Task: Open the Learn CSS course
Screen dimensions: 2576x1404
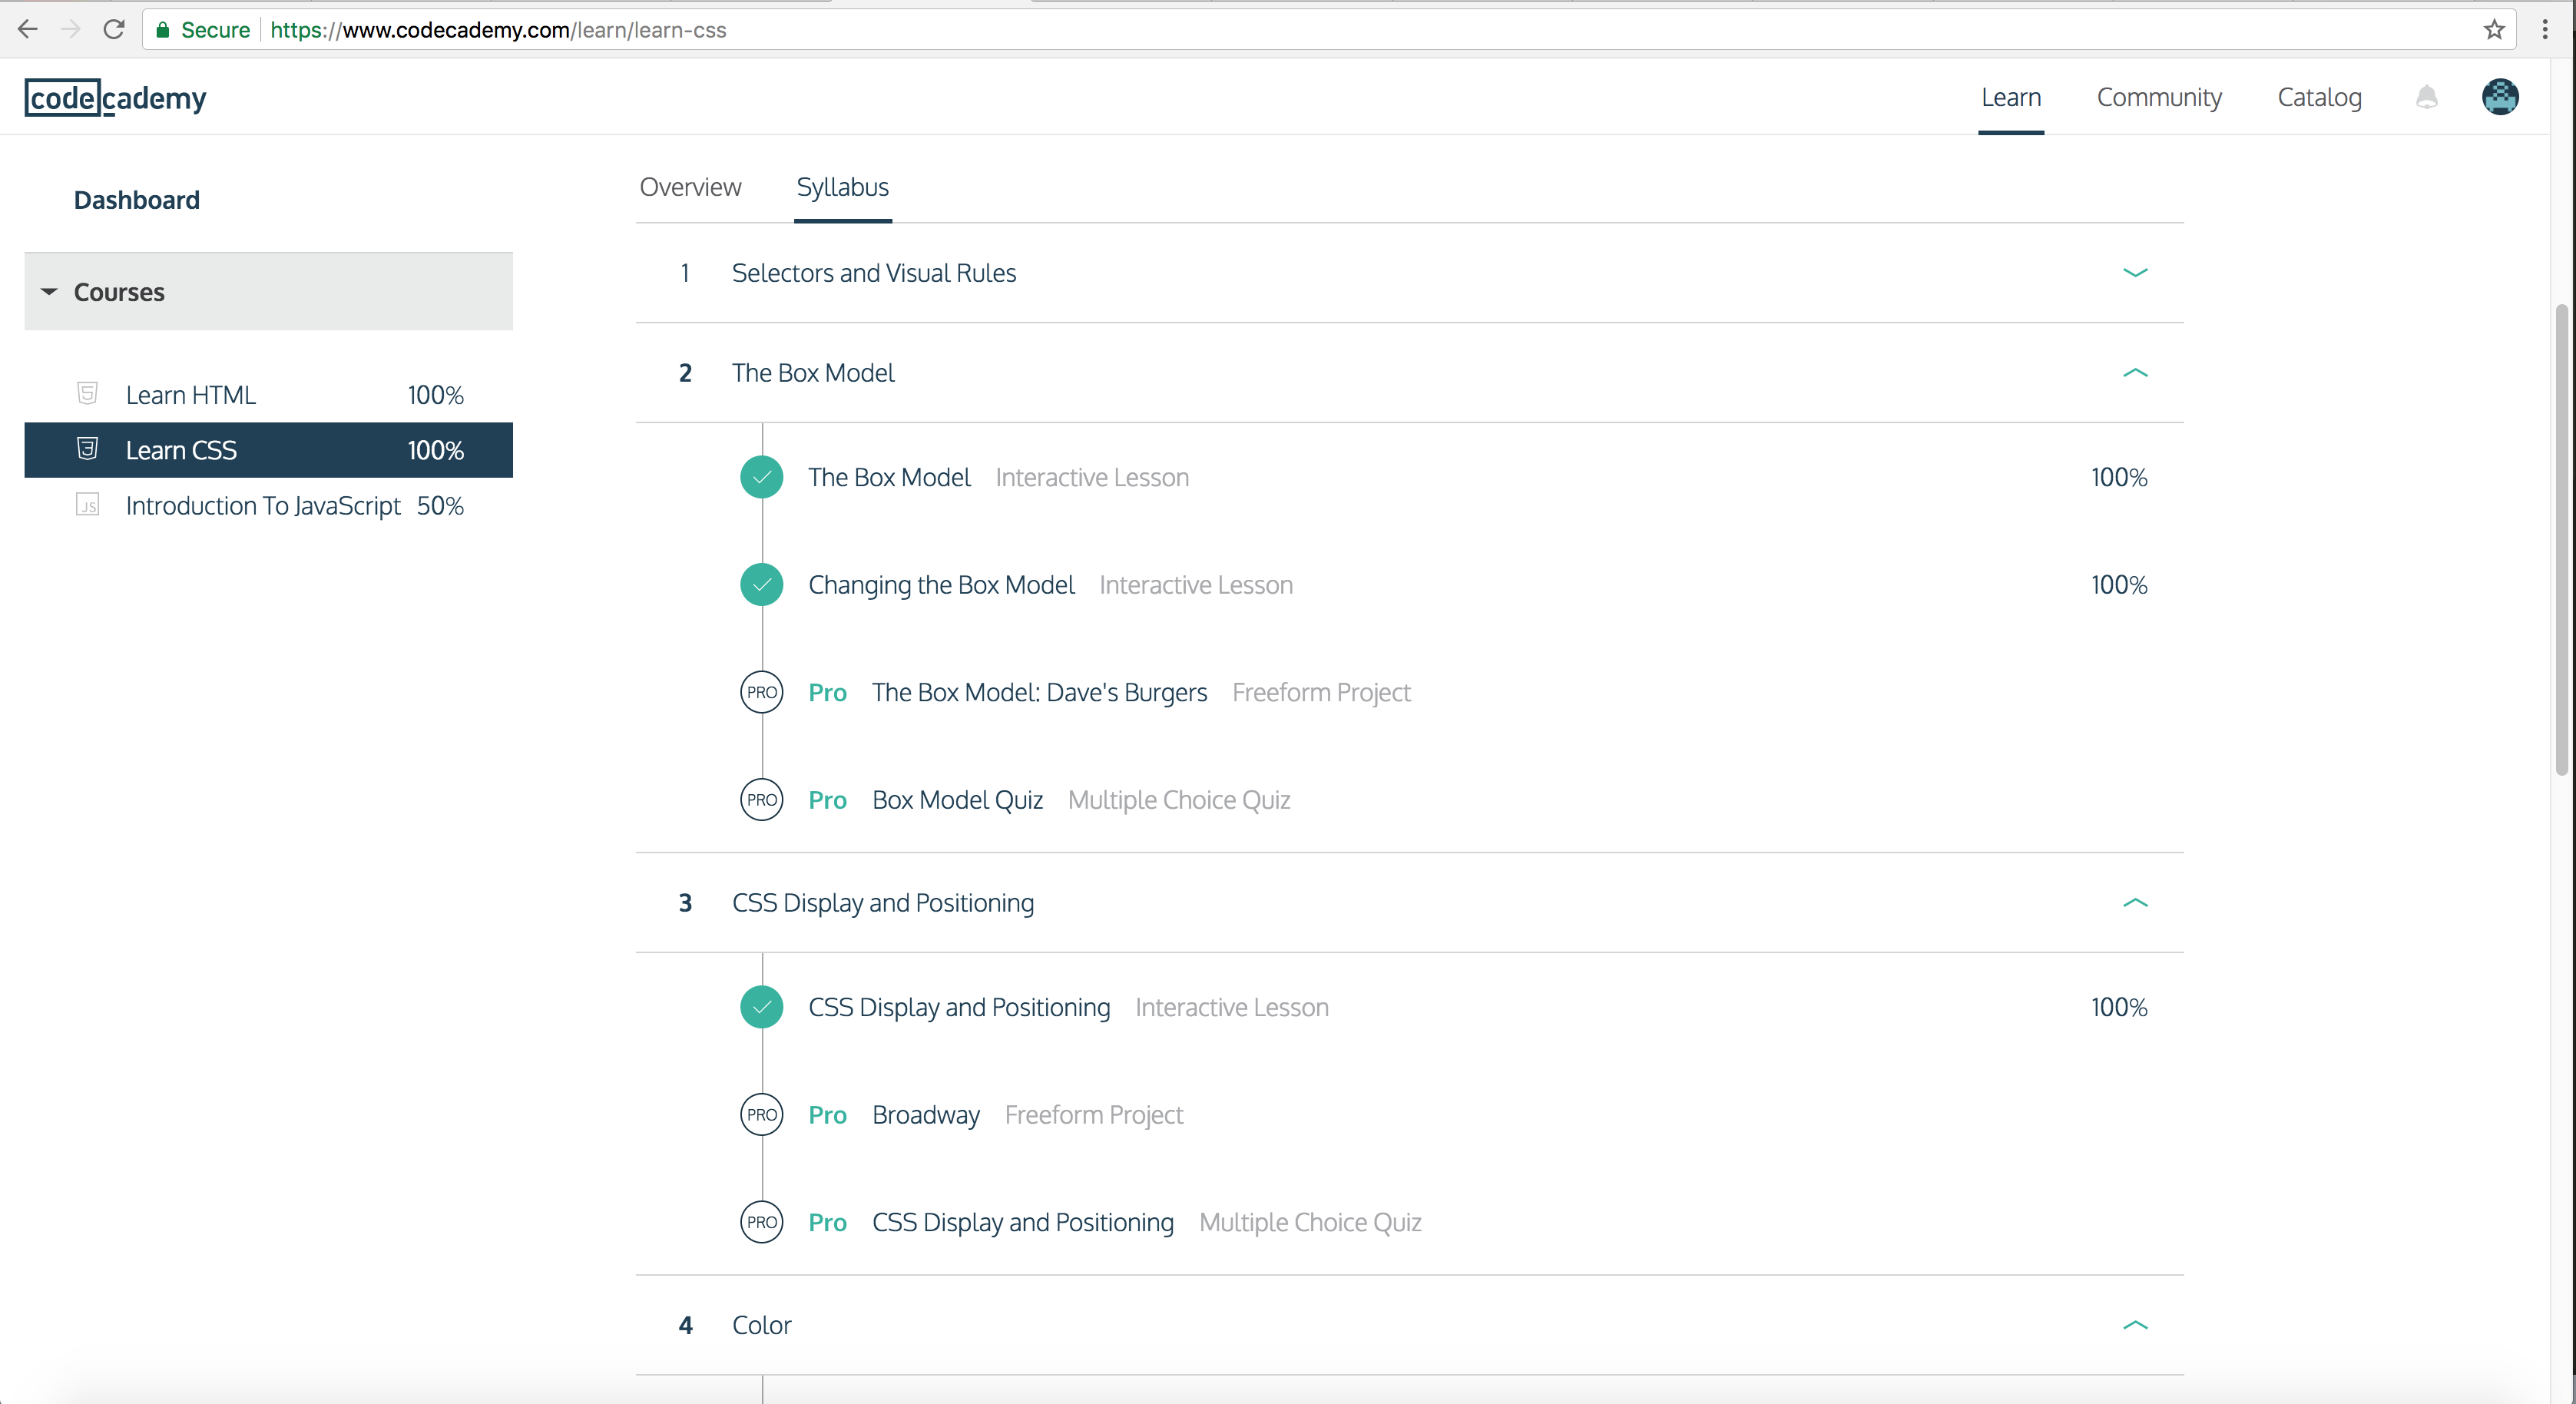Action: tap(268, 450)
